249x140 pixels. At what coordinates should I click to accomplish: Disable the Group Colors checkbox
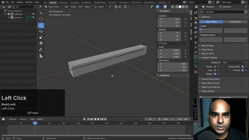coord(242,66)
